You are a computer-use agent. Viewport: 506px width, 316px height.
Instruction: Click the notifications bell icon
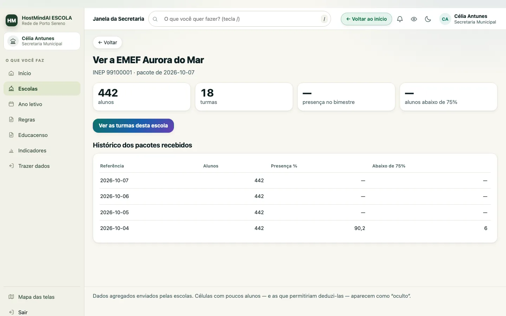400,19
